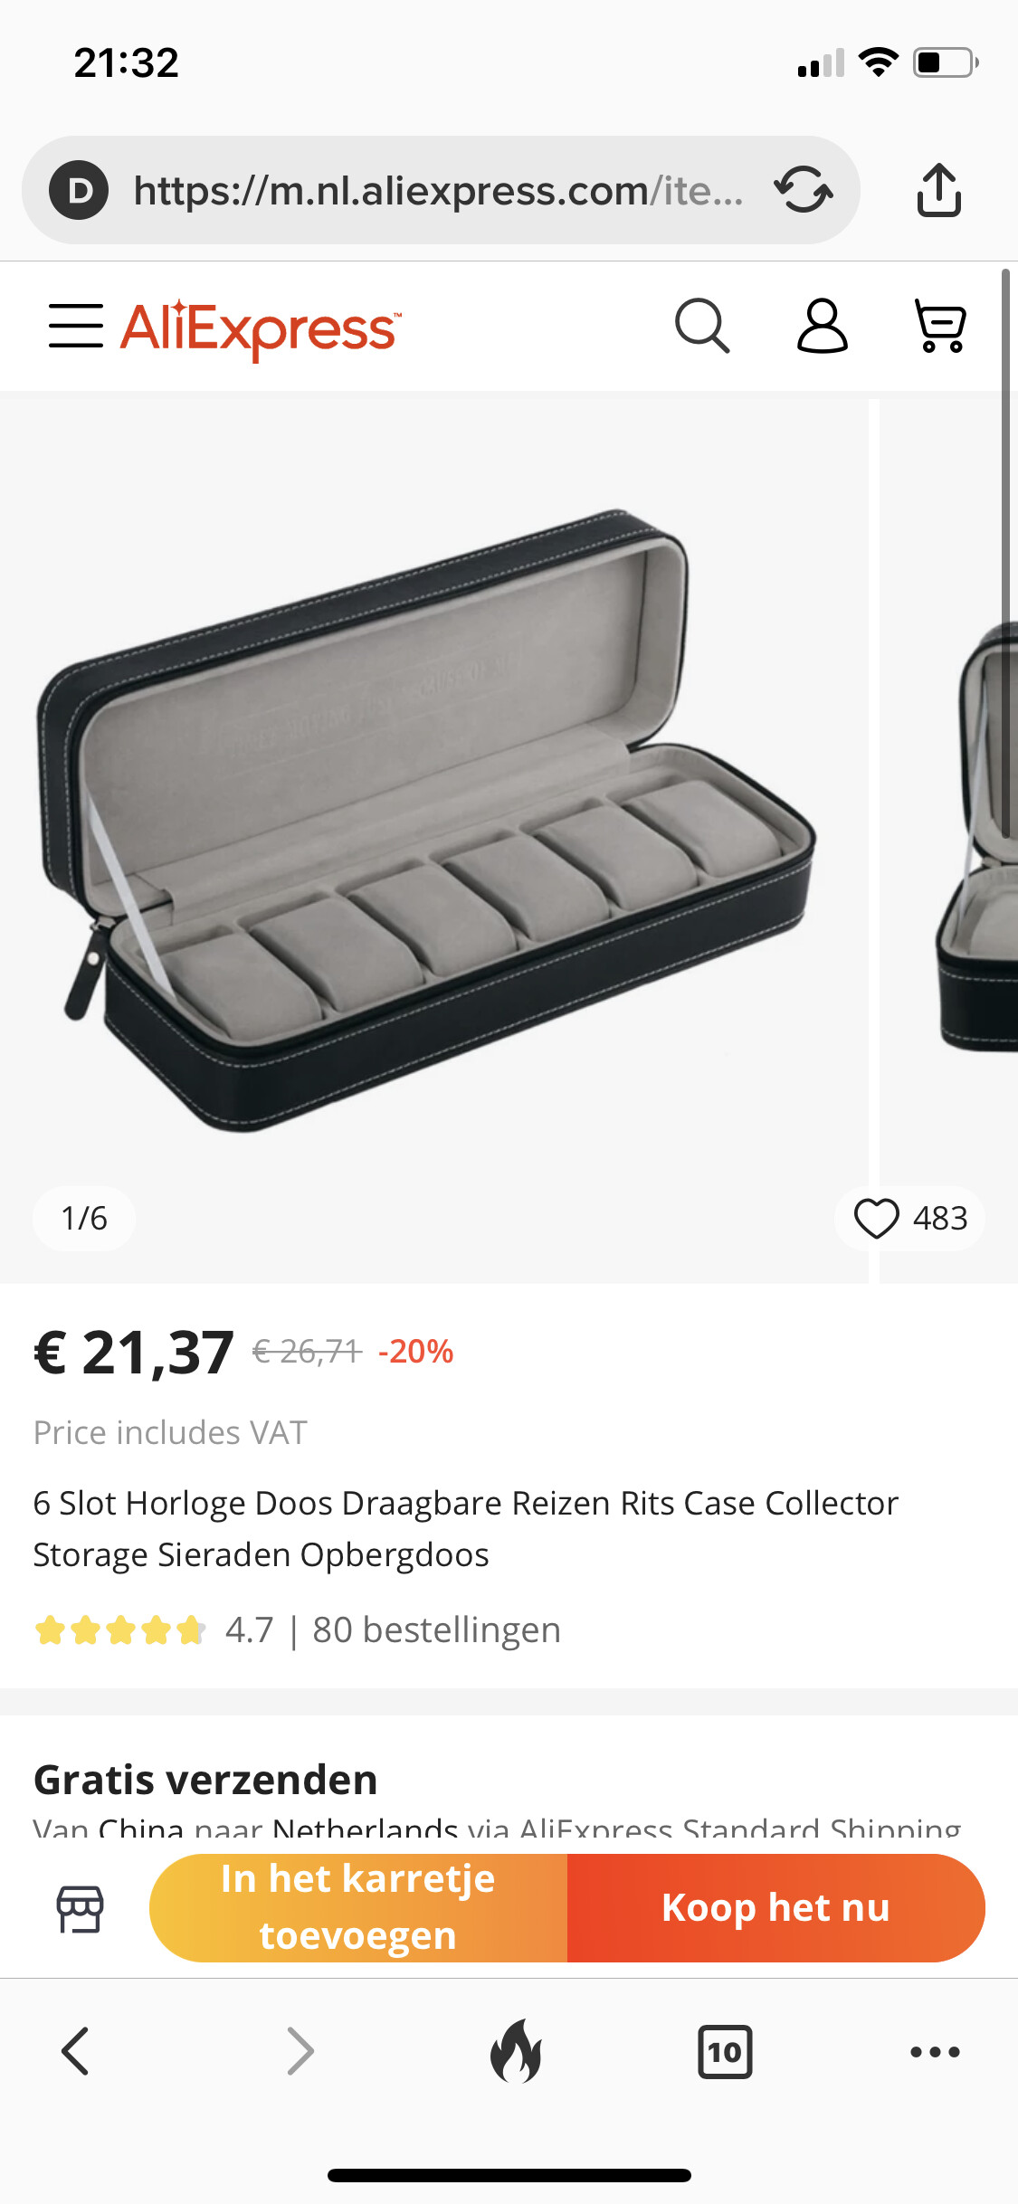Open the shopping cart icon
Screen dimensions: 1018x2204
coord(940,326)
